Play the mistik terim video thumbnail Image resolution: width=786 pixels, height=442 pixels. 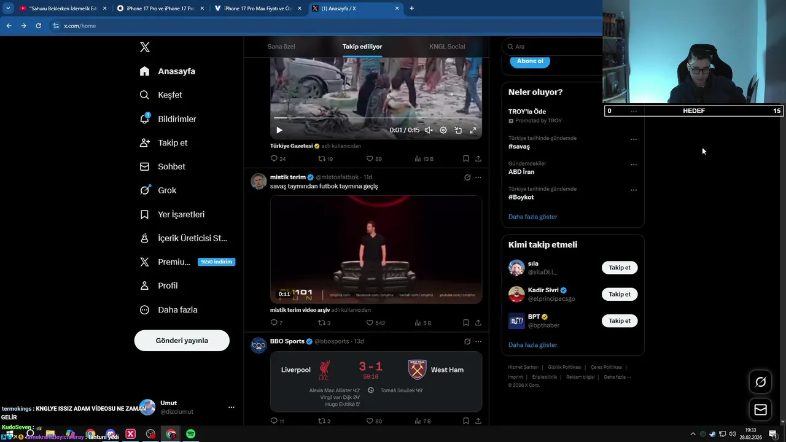[x=376, y=249]
